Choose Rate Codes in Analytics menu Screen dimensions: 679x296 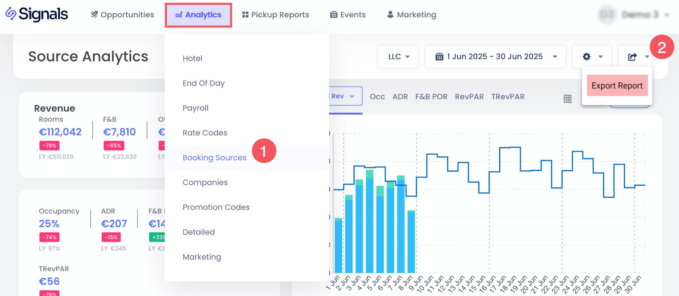(205, 133)
